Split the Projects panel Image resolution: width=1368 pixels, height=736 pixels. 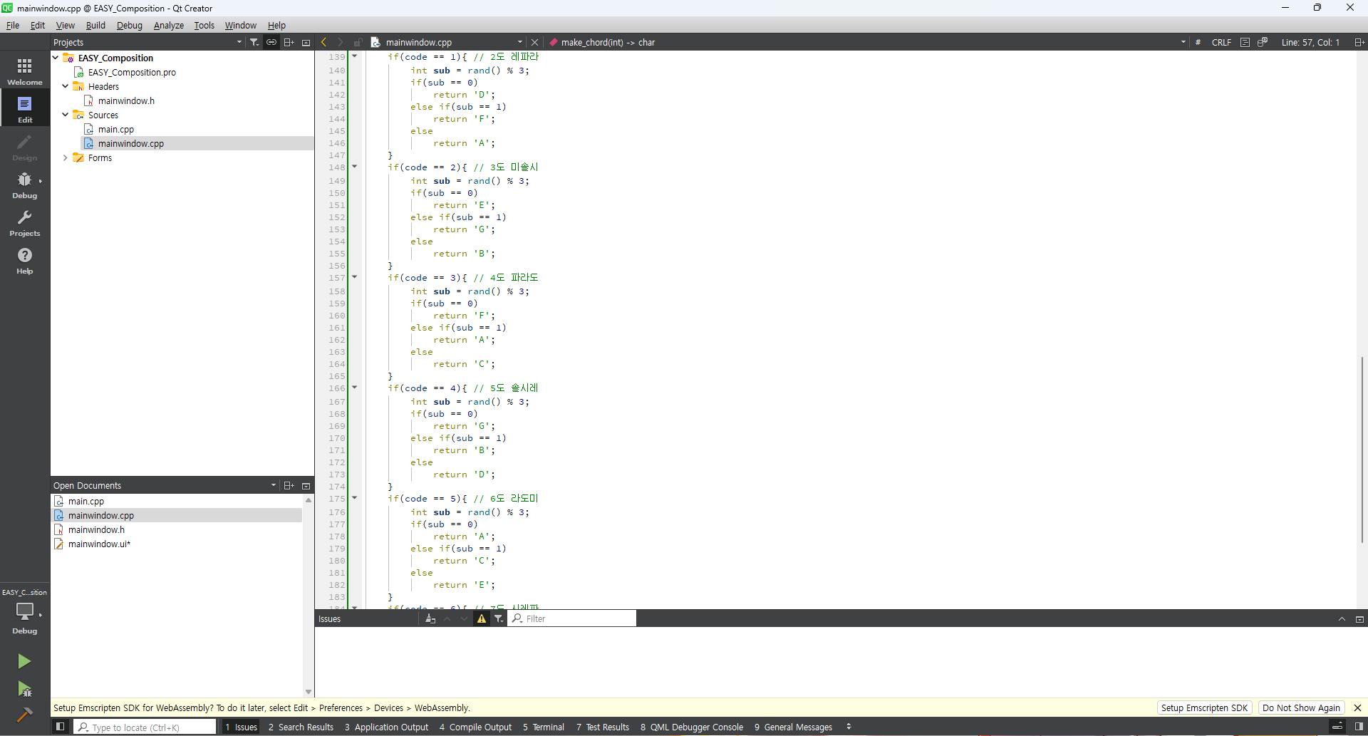click(289, 42)
